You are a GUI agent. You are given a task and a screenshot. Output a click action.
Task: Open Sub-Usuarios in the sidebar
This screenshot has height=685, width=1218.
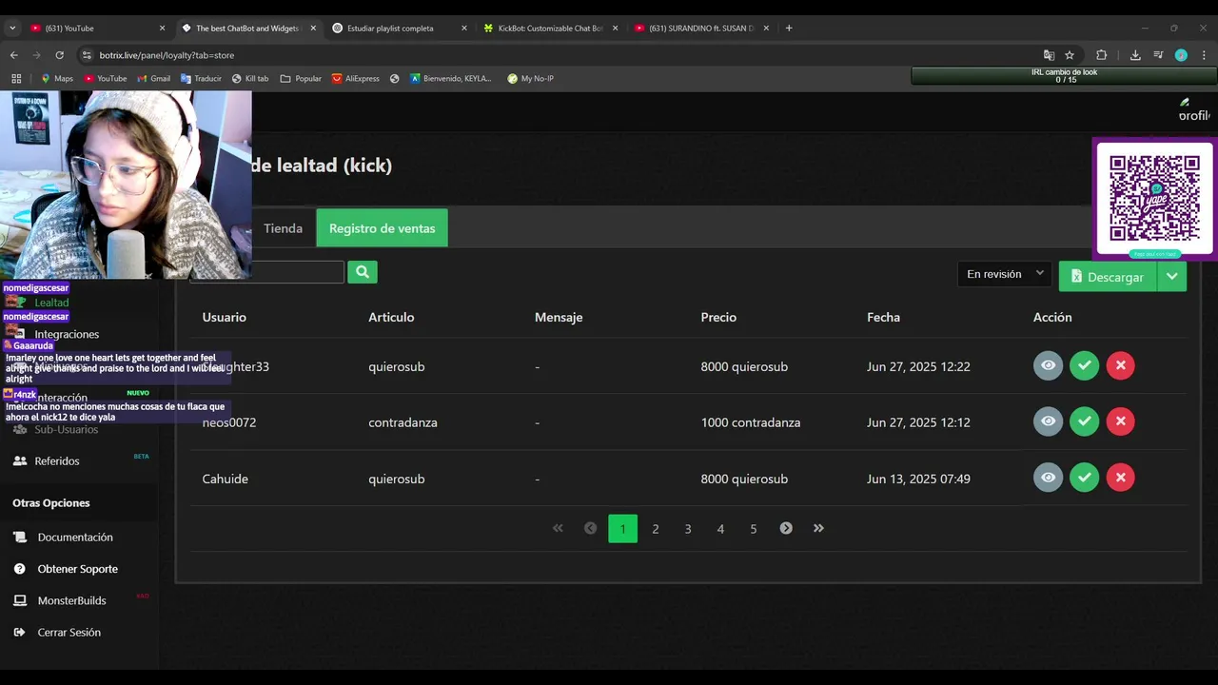pyautogui.click(x=66, y=429)
